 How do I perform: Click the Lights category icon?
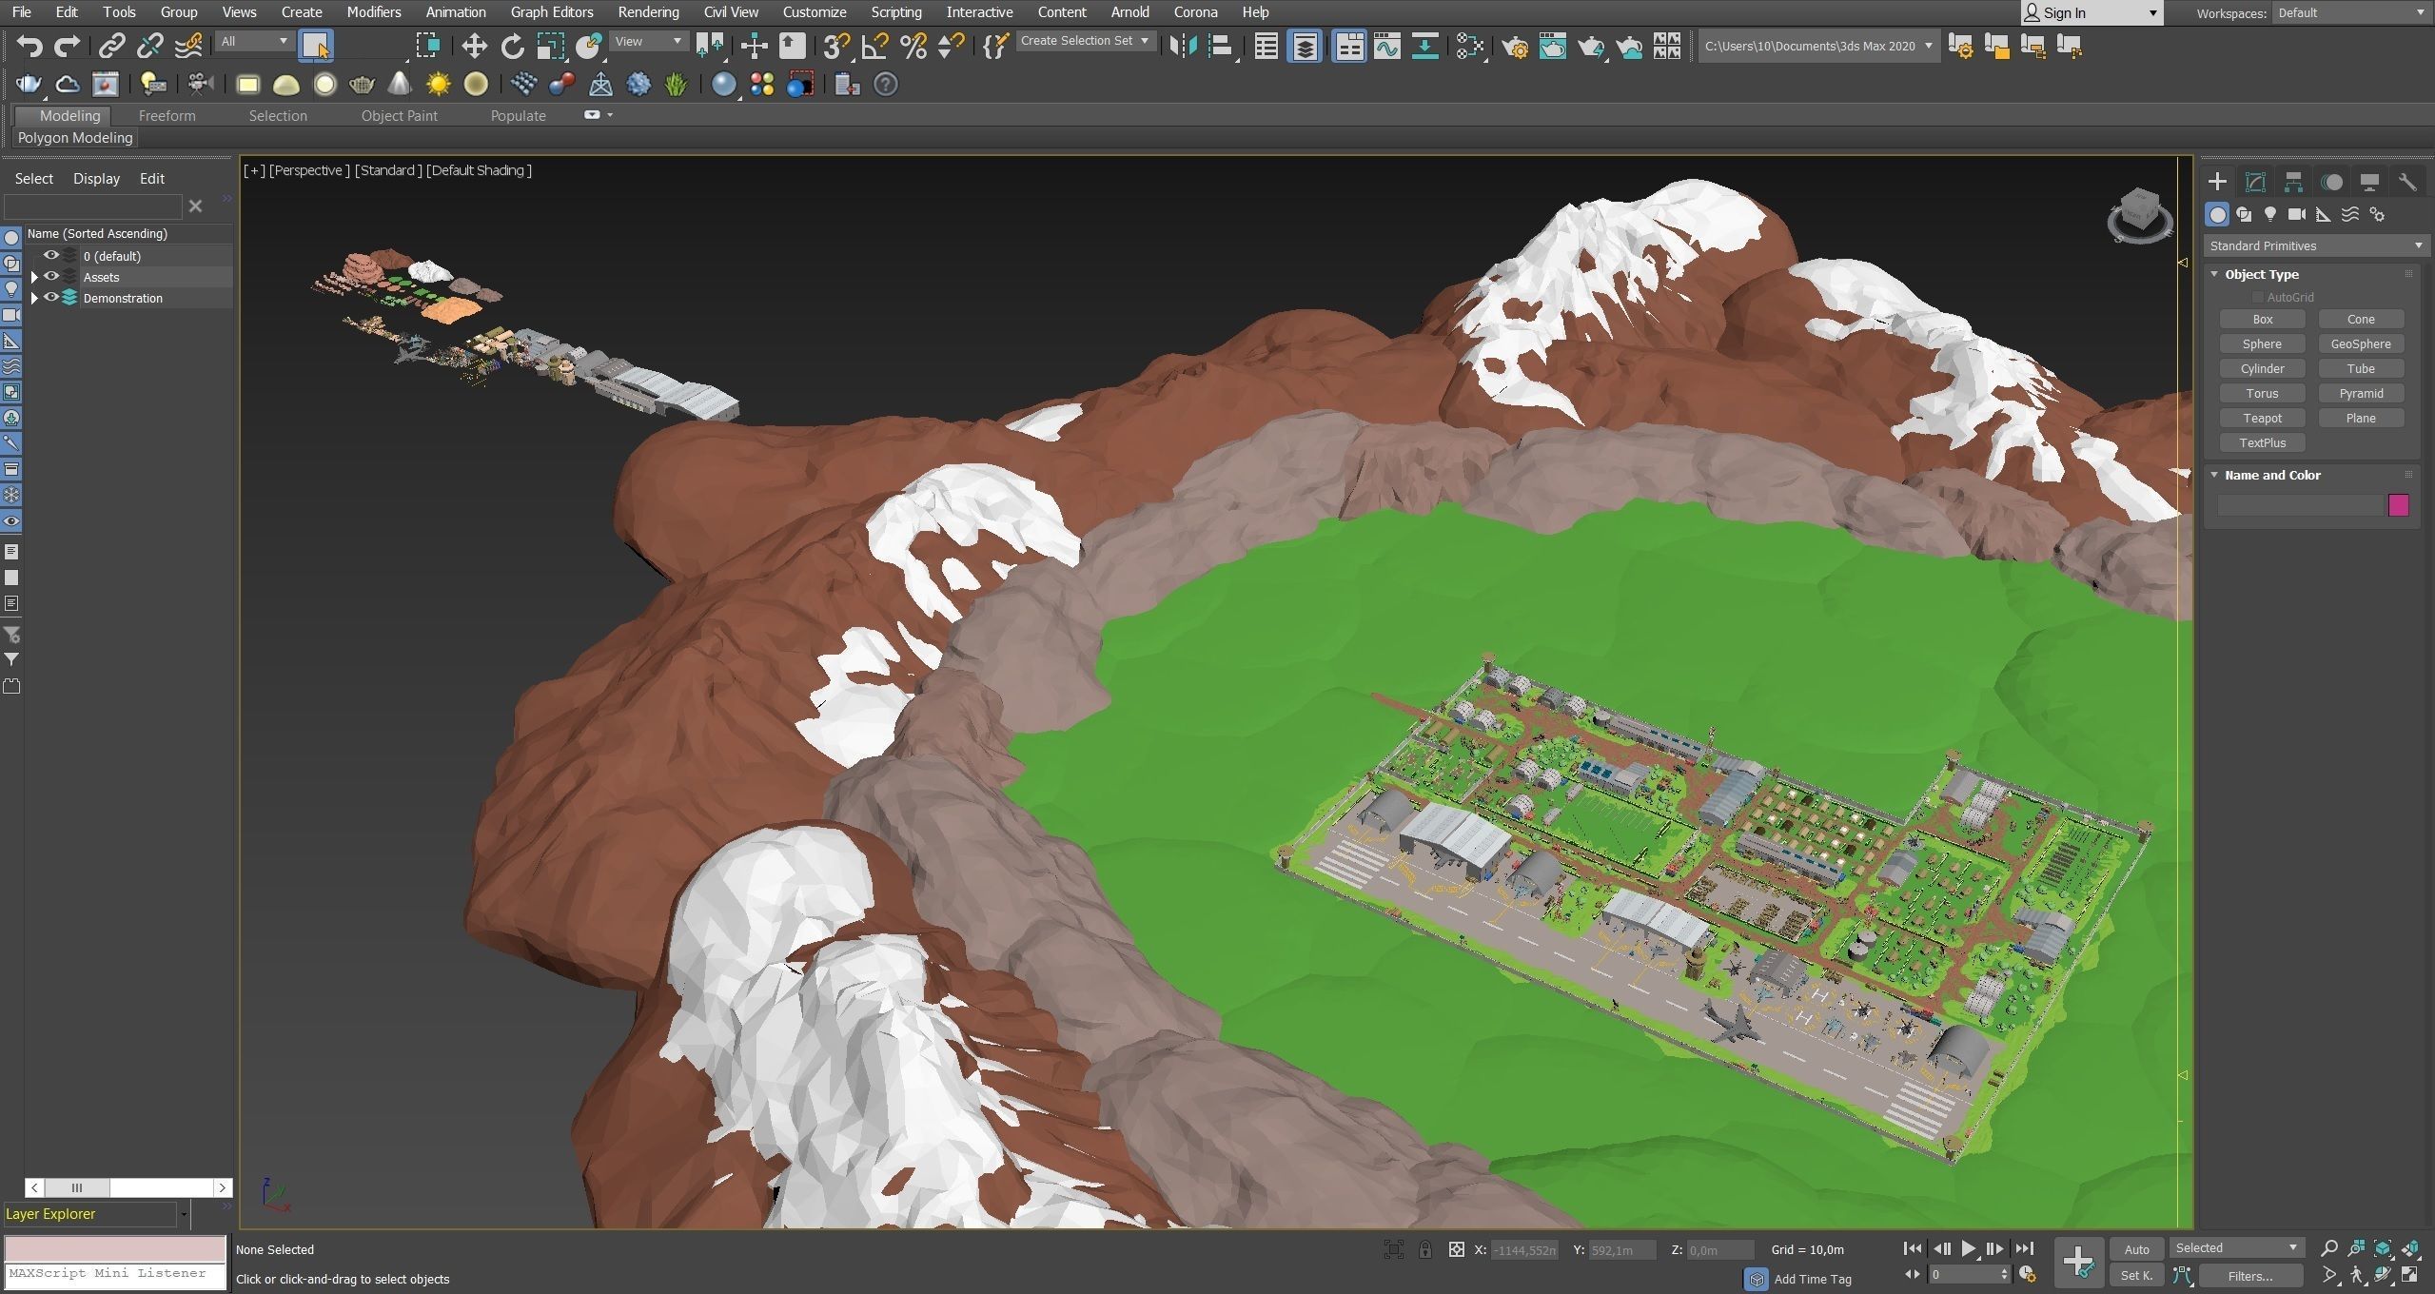[x=2270, y=214]
